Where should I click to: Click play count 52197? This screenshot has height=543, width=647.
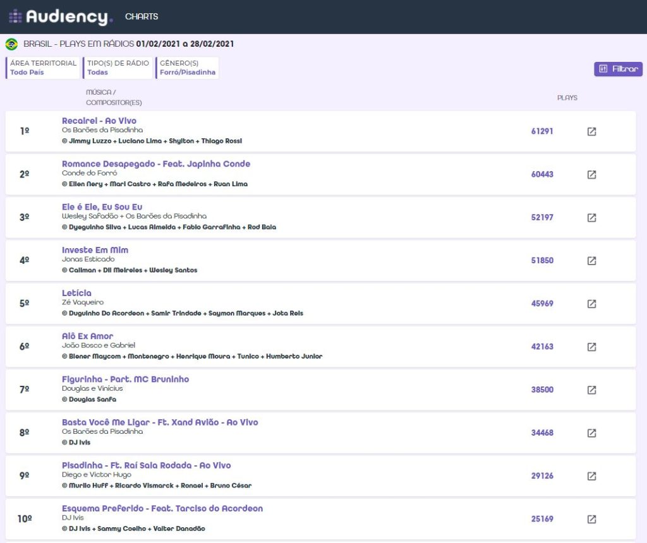coord(542,217)
